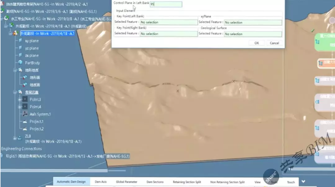Expand the action bar chevron arrow
Image resolution: width=335 pixels, height=187 pixels.
pyautogui.click(x=303, y=181)
